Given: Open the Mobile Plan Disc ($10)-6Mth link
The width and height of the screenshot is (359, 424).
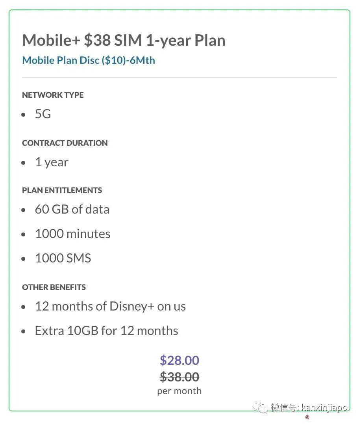Looking at the screenshot, I should click(89, 60).
